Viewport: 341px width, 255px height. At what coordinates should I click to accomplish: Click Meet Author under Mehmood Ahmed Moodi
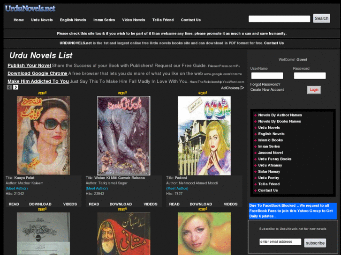click(x=177, y=189)
